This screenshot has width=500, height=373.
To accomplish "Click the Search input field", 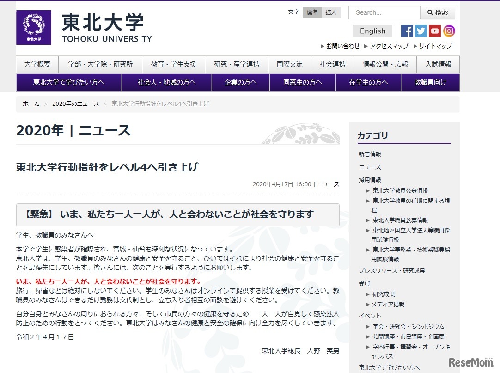I will (x=384, y=12).
